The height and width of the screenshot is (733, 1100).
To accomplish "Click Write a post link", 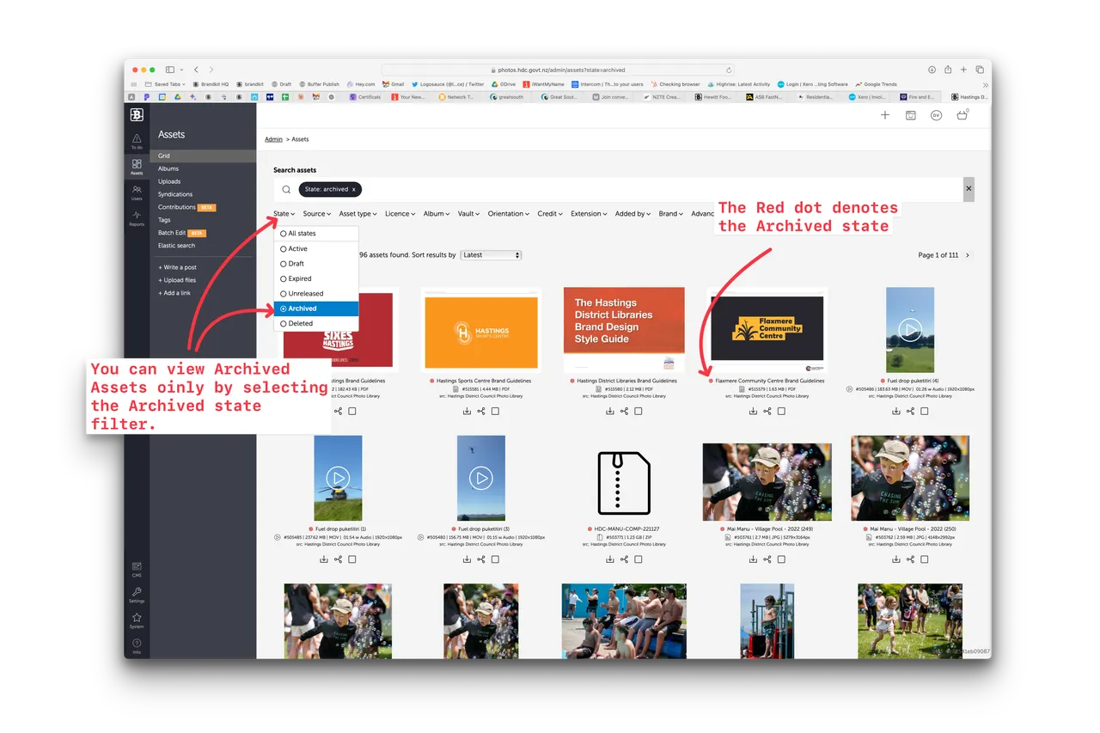I will (177, 267).
